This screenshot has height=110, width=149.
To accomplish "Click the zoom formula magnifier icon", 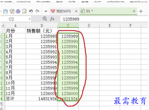I will click(45, 19).
